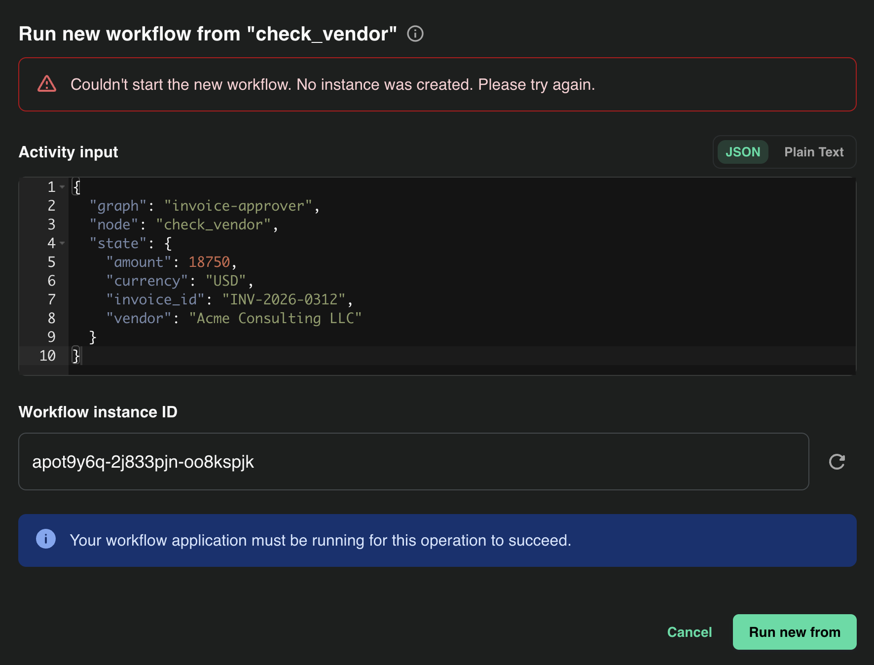Click the Workflow instance ID label
This screenshot has height=665, width=874.
tap(98, 412)
